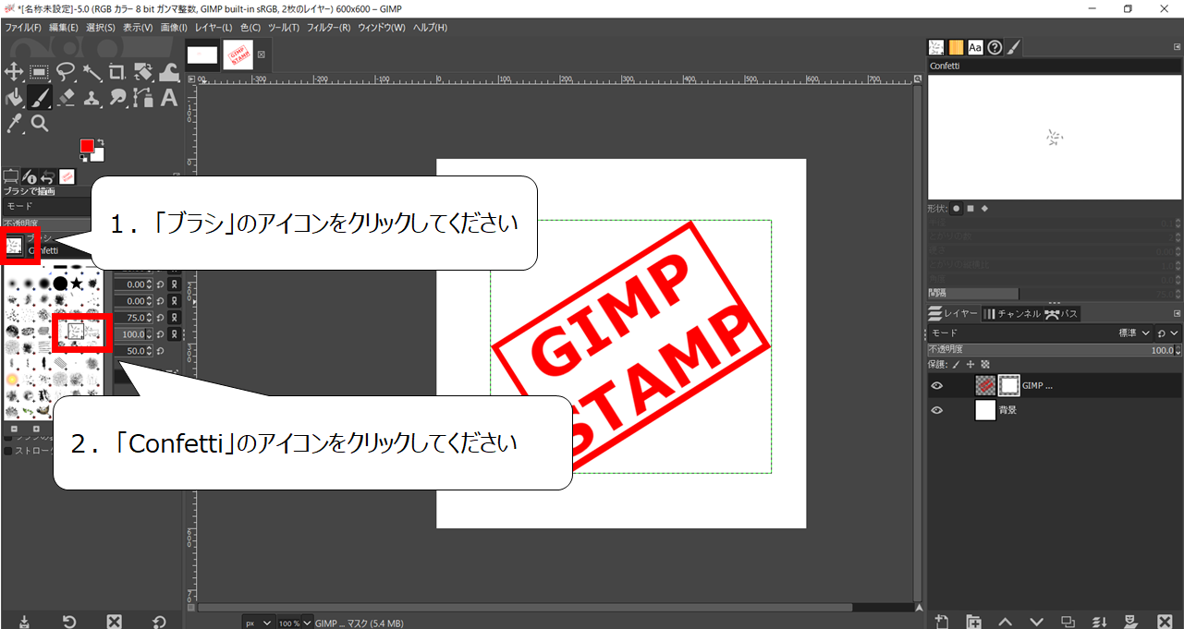Lower the layer one step
The width and height of the screenshot is (1184, 629).
pyautogui.click(x=1036, y=622)
